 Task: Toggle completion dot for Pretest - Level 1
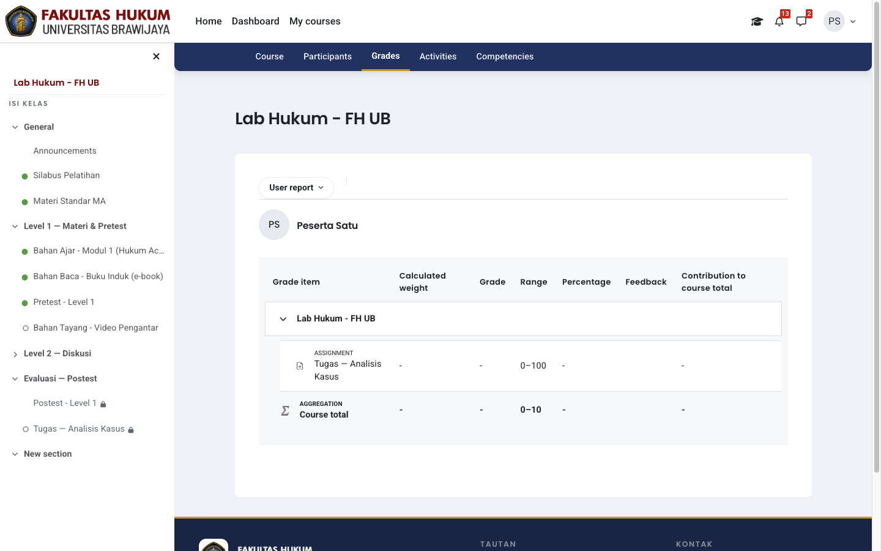[x=25, y=303]
